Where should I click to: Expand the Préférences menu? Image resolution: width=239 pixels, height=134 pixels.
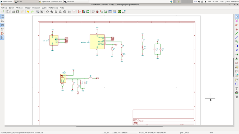[x=53, y=8]
